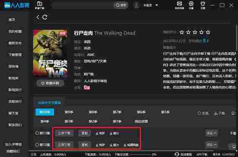Image resolution: width=238 pixels, height=157 pixels.
Task: Click 立即下载 for episode 第13集
Action: pyautogui.click(x=64, y=133)
